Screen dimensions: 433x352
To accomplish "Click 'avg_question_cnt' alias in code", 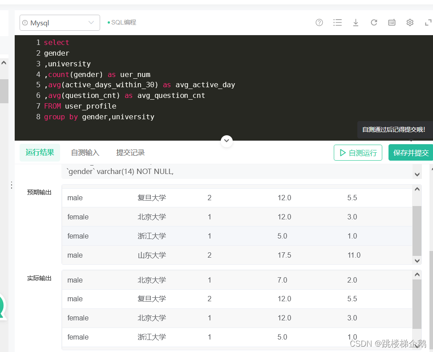I will coord(171,96).
